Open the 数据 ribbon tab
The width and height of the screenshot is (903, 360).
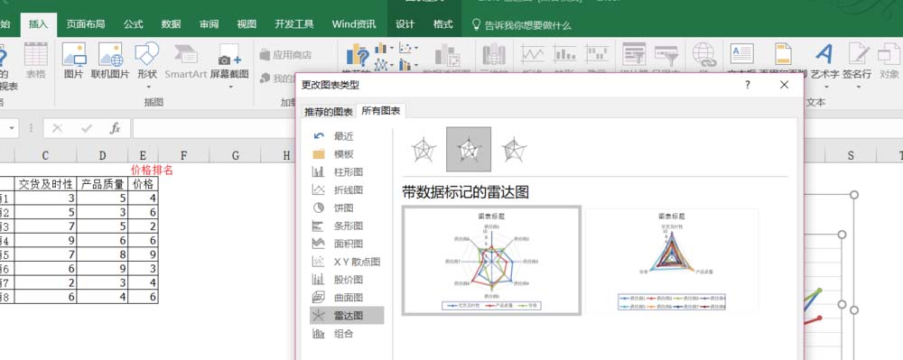click(x=171, y=24)
